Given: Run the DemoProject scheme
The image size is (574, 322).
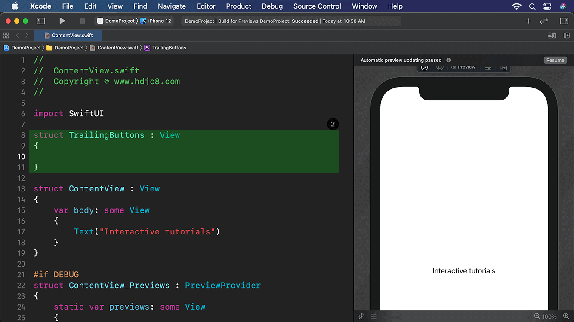Looking at the screenshot, I should tap(62, 21).
